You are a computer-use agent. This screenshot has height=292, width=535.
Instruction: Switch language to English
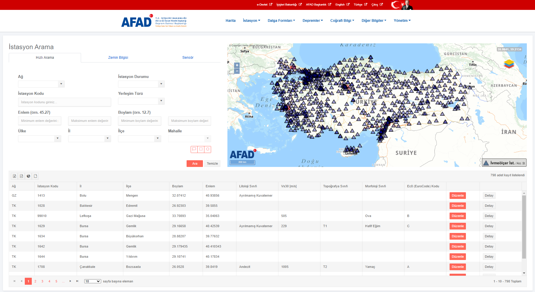coord(342,5)
